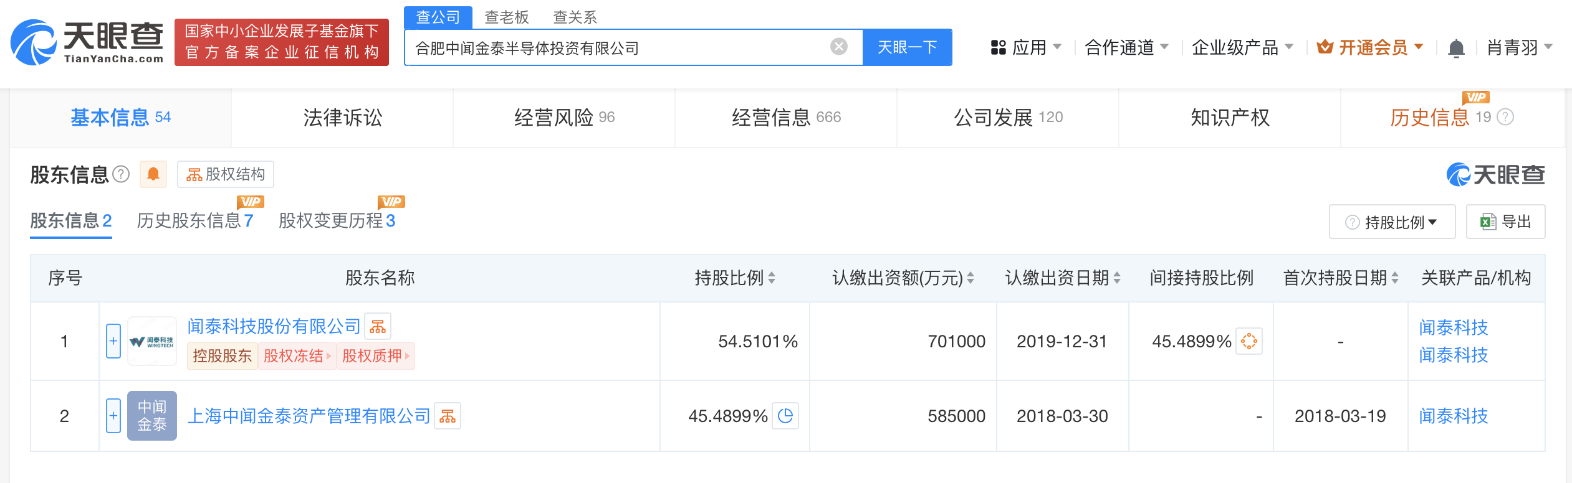Sort by 认缴出资日期 column
The width and height of the screenshot is (1572, 483).
tap(1117, 278)
